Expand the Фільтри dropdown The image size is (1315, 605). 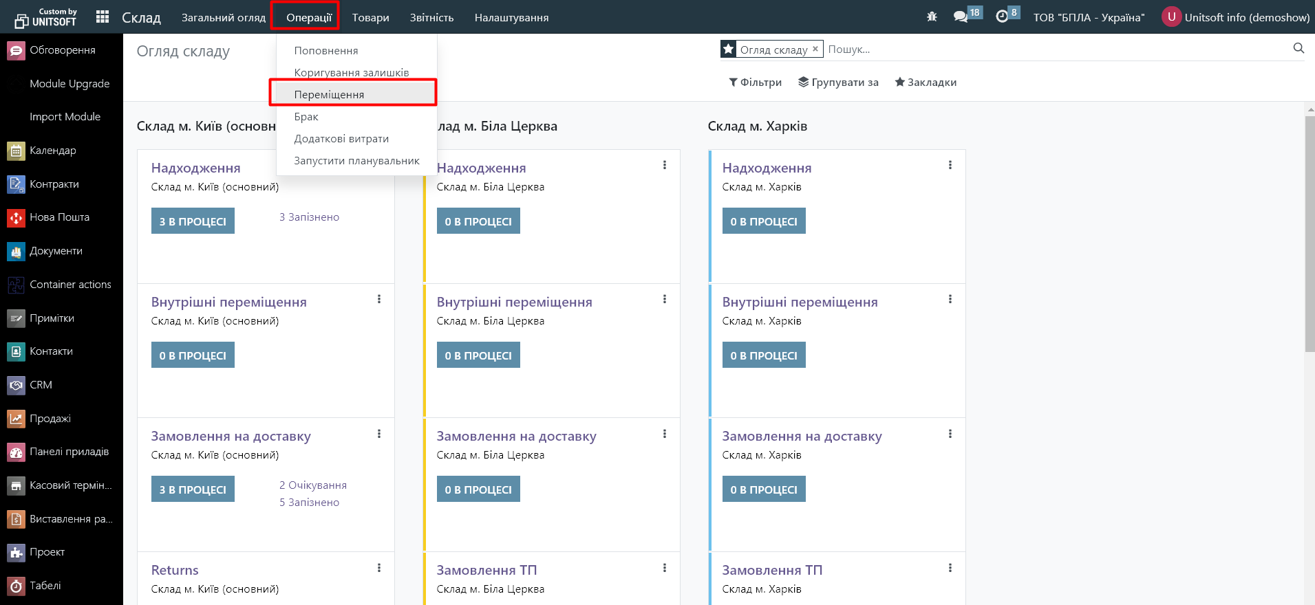point(755,82)
